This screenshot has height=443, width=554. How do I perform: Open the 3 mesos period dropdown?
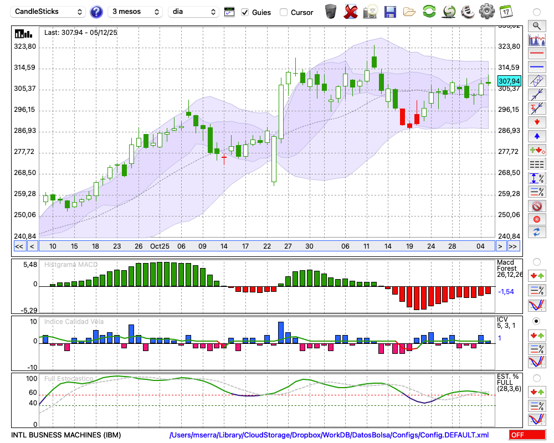(135, 12)
